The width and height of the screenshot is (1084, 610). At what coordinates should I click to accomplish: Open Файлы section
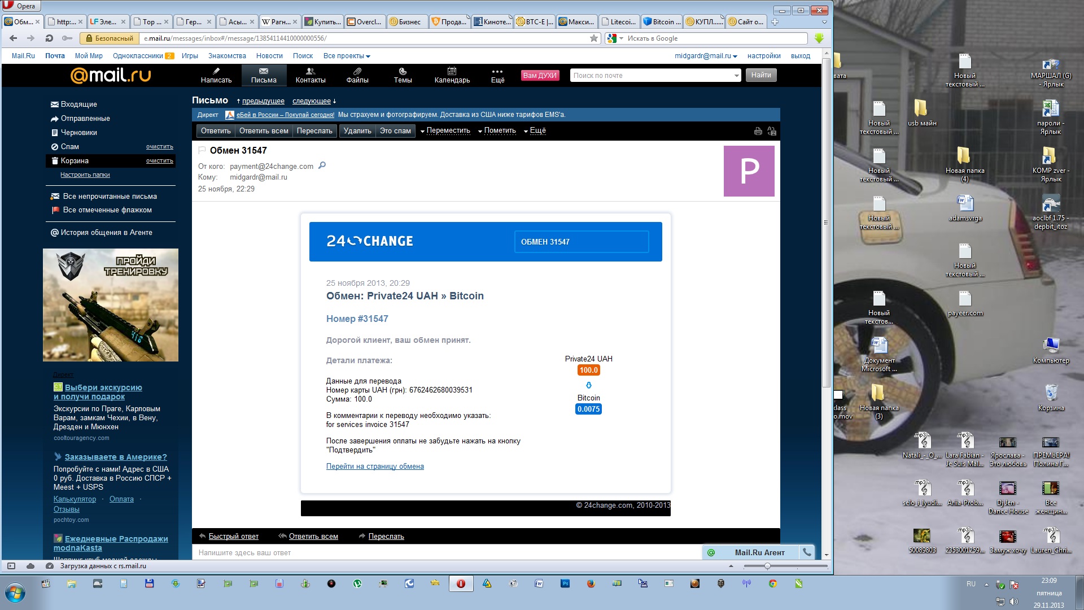tap(357, 75)
